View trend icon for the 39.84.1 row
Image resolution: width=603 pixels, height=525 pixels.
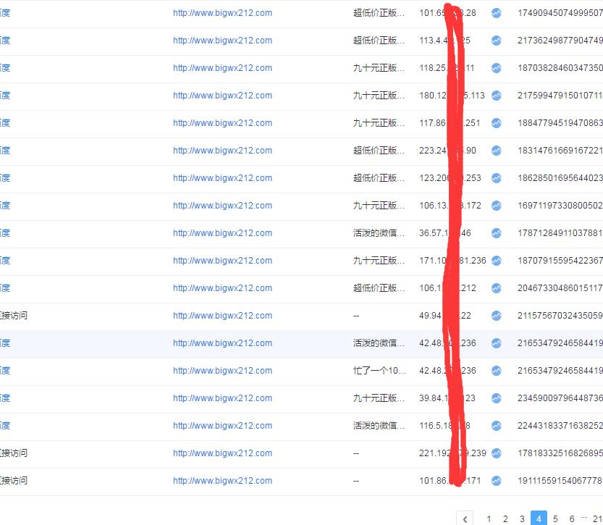coord(497,398)
